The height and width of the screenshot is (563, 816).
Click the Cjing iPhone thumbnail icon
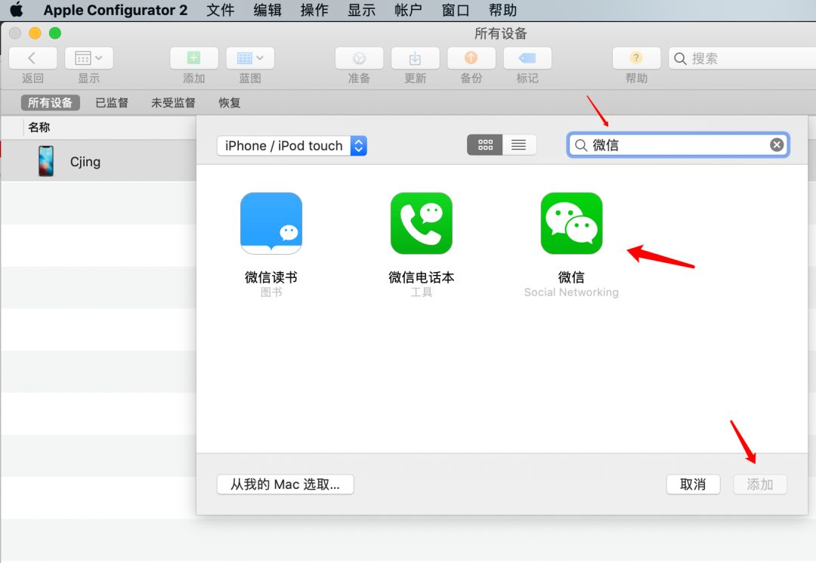pyautogui.click(x=46, y=161)
